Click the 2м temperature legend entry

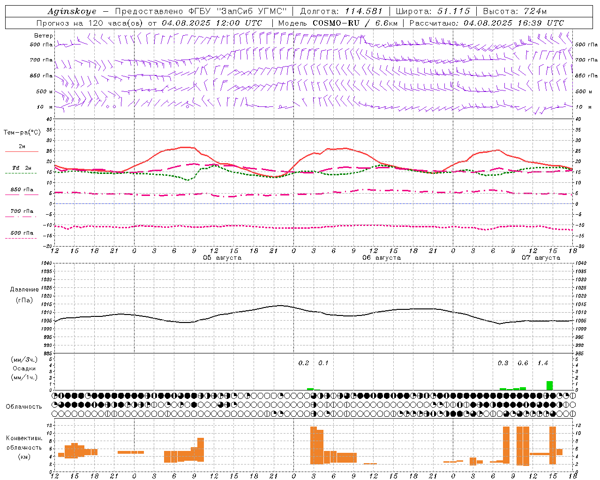click(x=22, y=147)
